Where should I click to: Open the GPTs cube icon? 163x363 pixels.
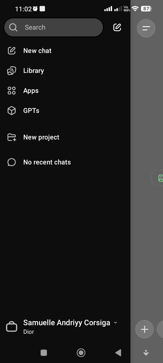click(x=12, y=111)
